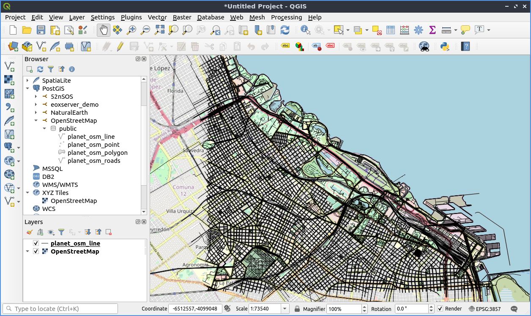This screenshot has width=531, height=316.
Task: Select WMS/WMTS in the Browser tree
Action: click(60, 185)
